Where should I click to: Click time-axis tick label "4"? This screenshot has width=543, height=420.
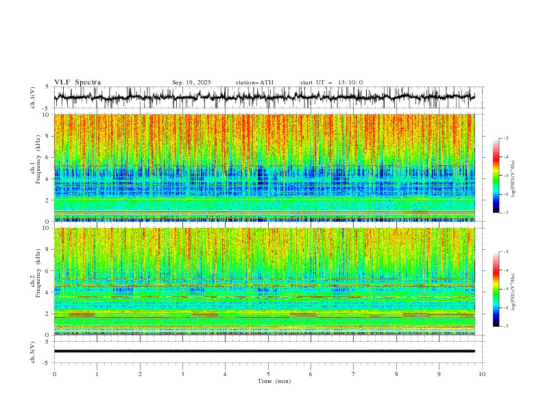[x=225, y=374]
